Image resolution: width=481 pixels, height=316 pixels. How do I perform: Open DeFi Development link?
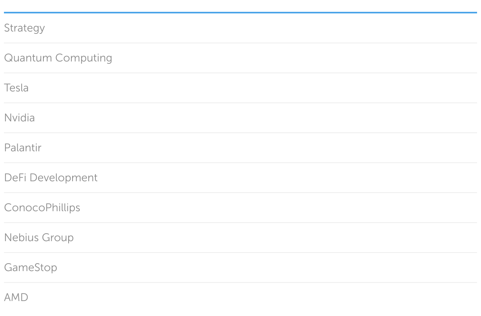pos(50,178)
